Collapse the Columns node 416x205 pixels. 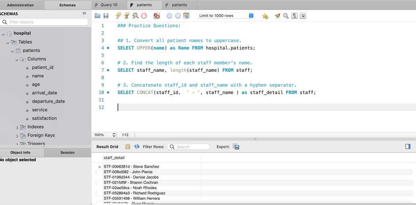[17, 60]
